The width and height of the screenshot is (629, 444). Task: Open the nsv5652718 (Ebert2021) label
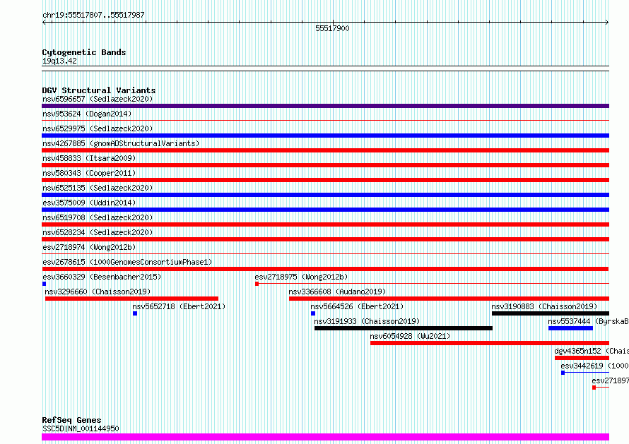(179, 306)
